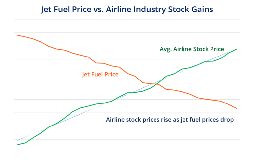Click the left starting point of the orange line

(x=18, y=35)
